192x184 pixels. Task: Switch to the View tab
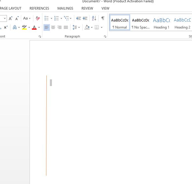pyautogui.click(x=106, y=8)
